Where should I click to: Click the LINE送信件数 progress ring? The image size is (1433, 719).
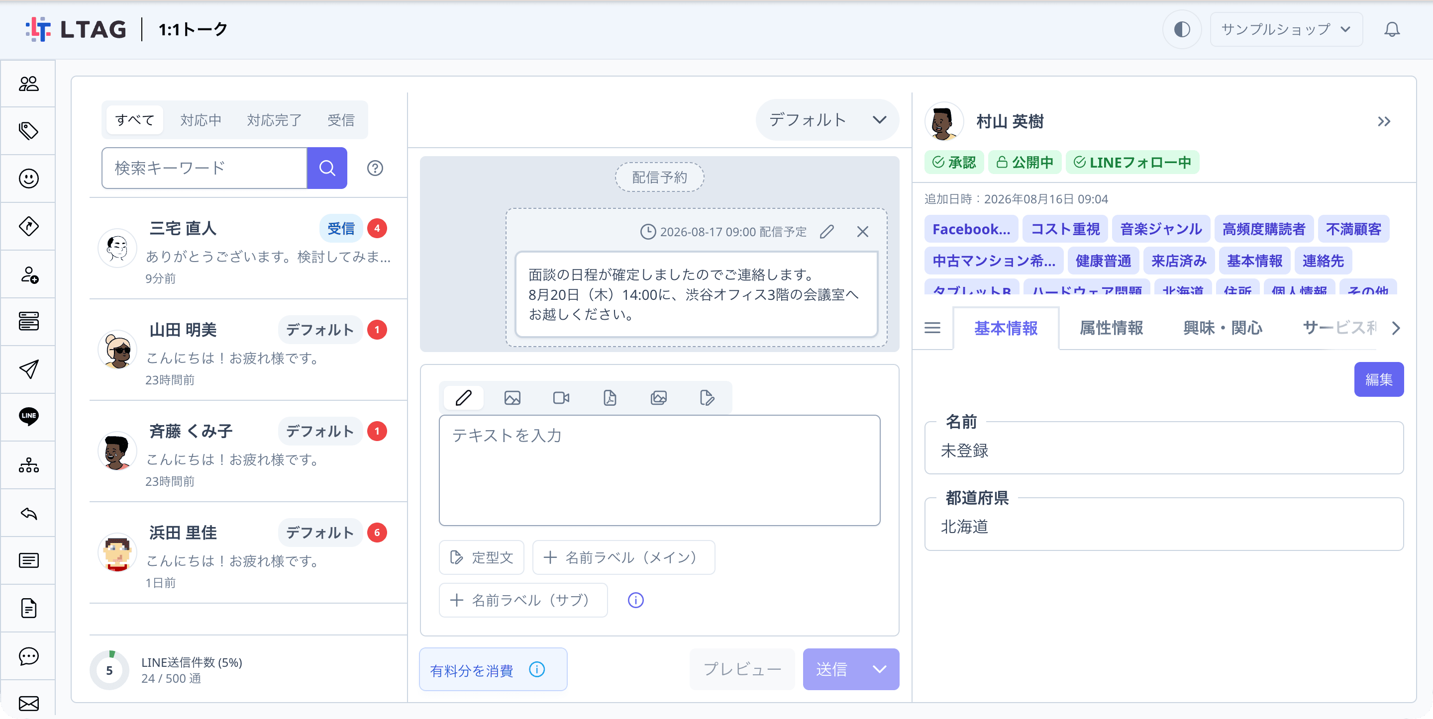(109, 670)
